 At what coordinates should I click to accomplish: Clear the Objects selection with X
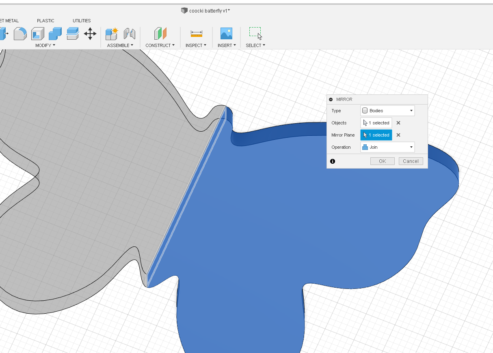point(398,123)
